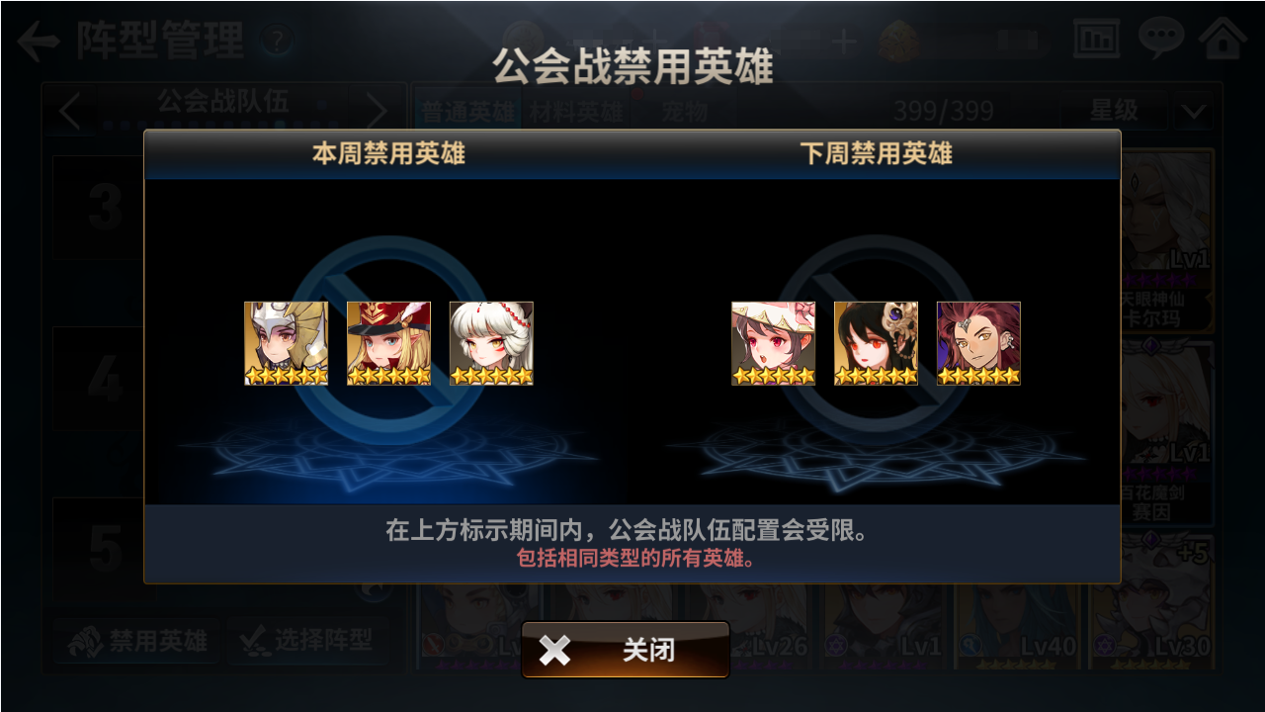
Task: Switch to the 材料英雄 tab
Action: tap(575, 111)
